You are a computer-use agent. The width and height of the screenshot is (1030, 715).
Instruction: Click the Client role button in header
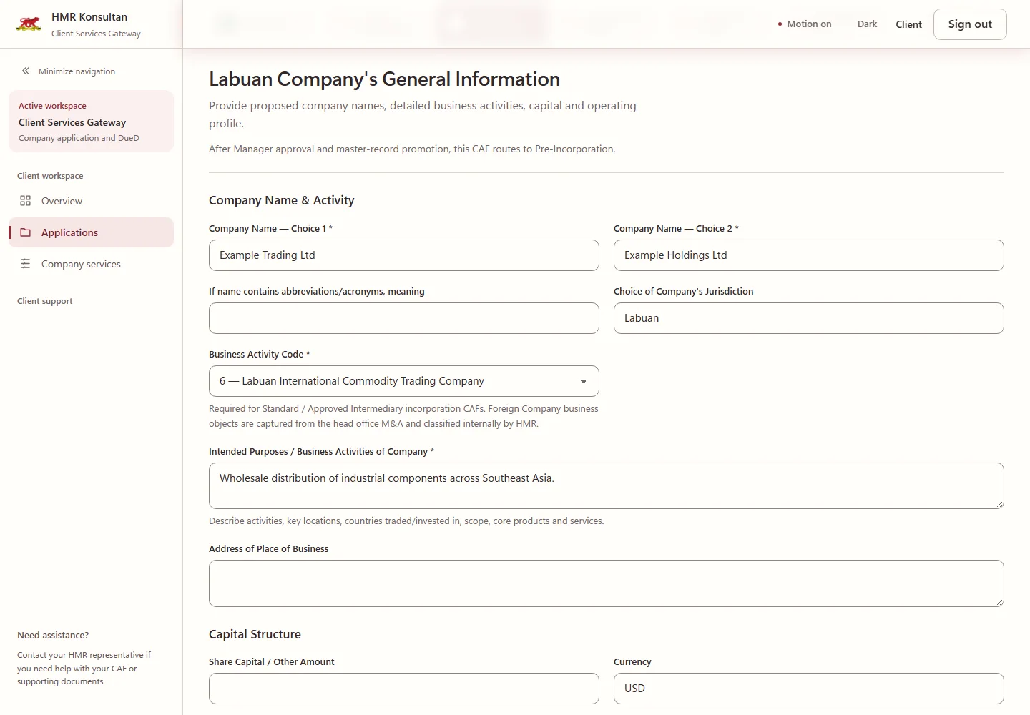908,24
